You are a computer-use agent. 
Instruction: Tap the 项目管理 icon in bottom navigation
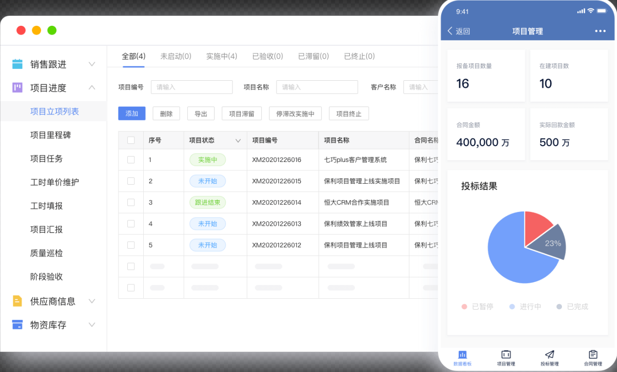coord(506,355)
